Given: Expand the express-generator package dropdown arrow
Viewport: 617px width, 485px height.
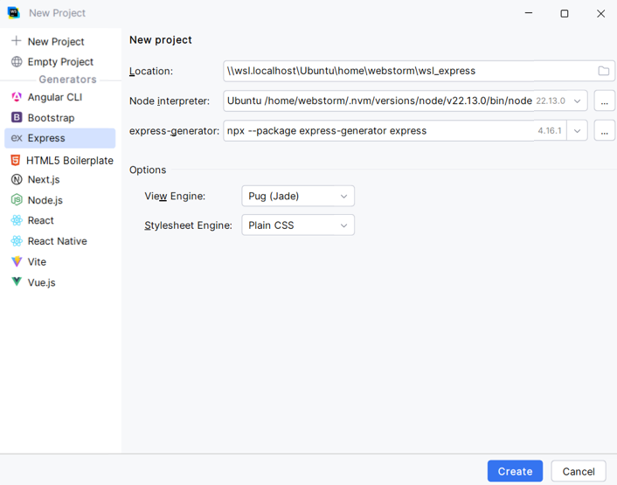Looking at the screenshot, I should click(577, 131).
